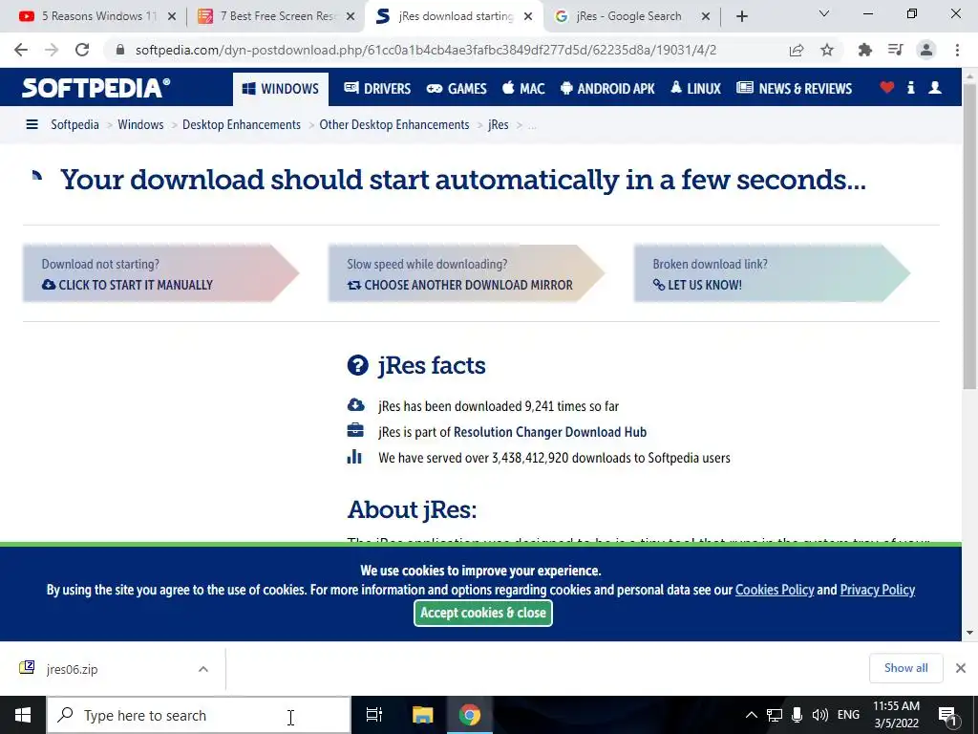Screen dimensions: 978x734
Task: Share this page icon in address bar
Action: (797, 50)
